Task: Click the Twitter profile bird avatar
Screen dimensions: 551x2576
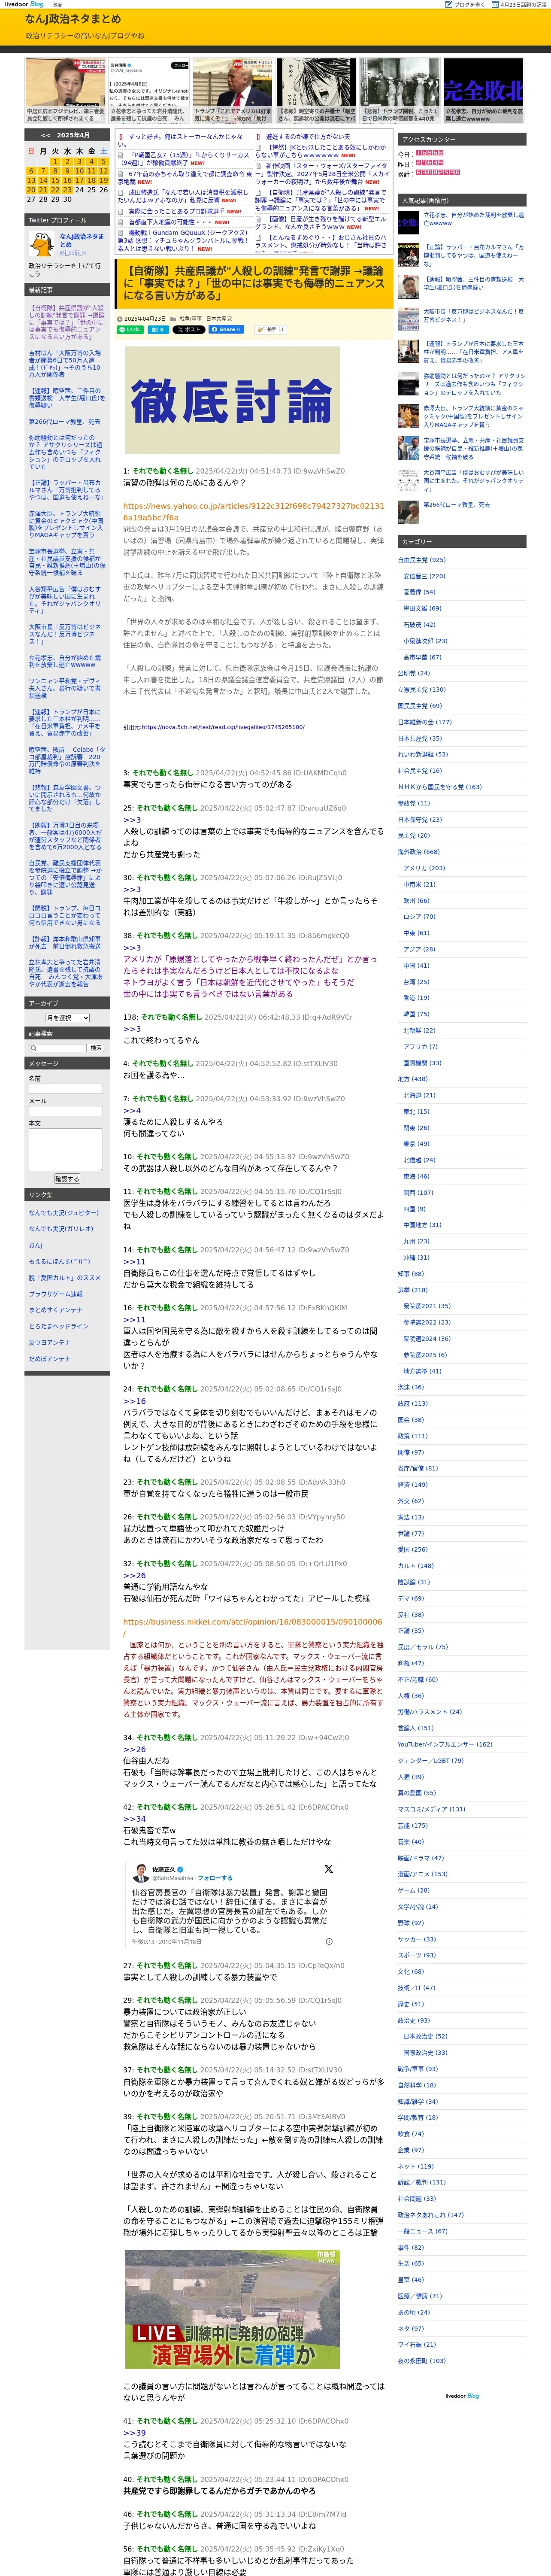Action: (41, 244)
